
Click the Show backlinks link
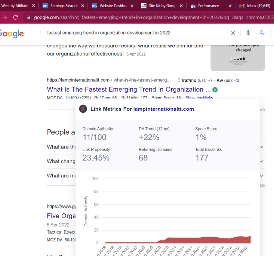[x=199, y=97]
